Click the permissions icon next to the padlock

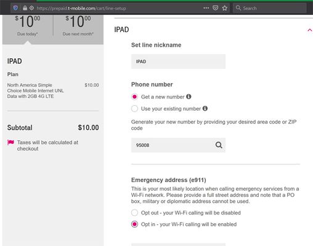pyautogui.click(x=31, y=8)
